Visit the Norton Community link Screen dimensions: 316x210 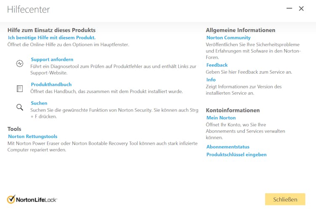[x=228, y=37]
